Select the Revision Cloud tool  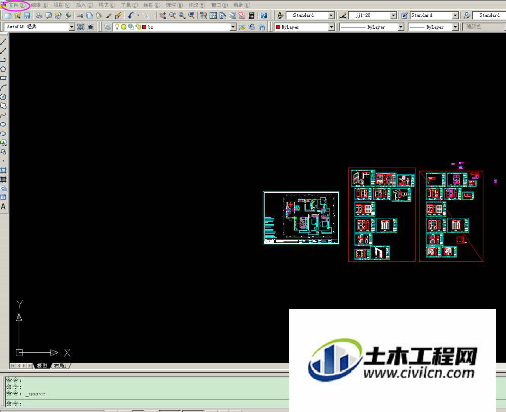3,106
